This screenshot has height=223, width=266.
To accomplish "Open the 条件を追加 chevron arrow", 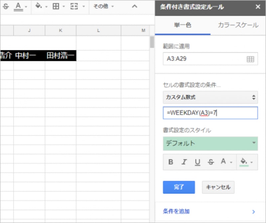I will click(254, 212).
